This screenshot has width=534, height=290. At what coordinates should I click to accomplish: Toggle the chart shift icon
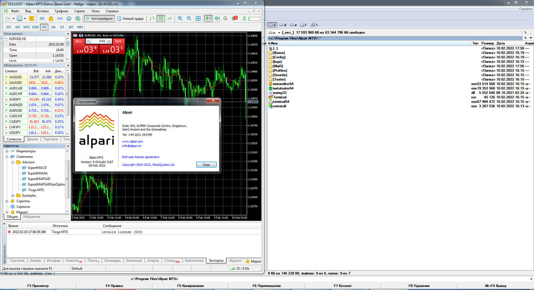pyautogui.click(x=217, y=19)
